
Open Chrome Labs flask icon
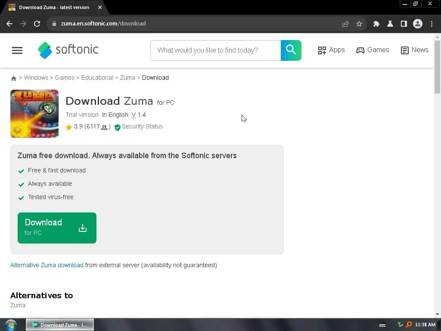point(390,24)
